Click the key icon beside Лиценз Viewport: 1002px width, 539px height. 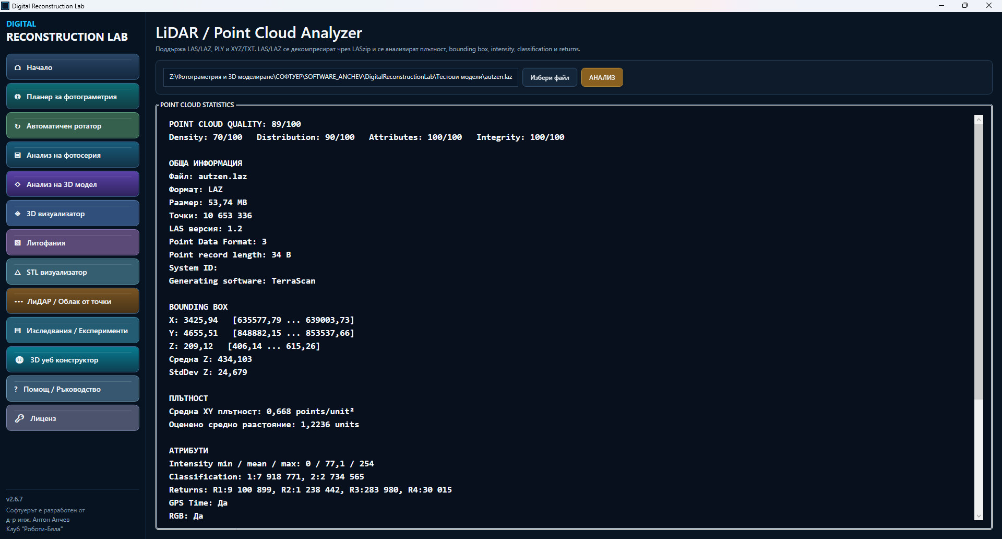20,418
